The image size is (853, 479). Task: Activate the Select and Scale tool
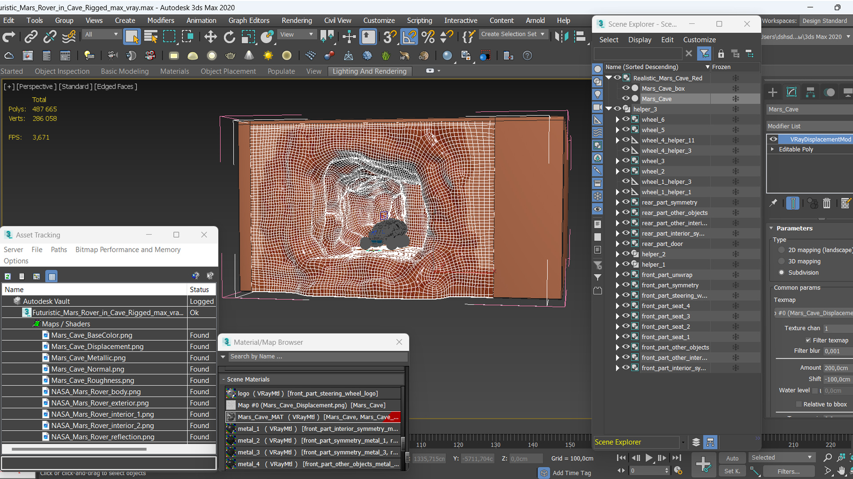(248, 37)
